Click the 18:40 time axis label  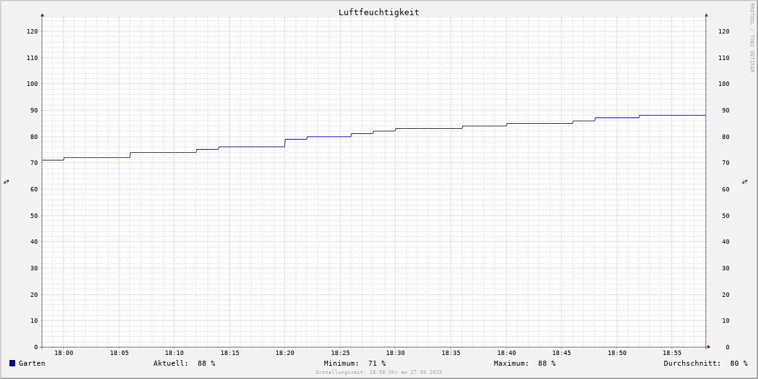507,353
